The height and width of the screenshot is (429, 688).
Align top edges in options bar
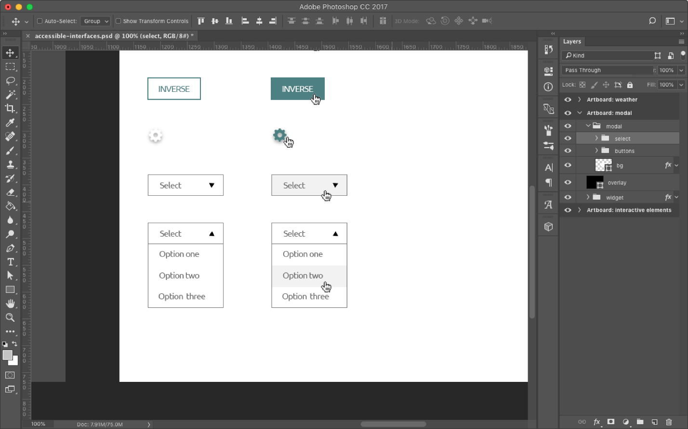coord(201,21)
